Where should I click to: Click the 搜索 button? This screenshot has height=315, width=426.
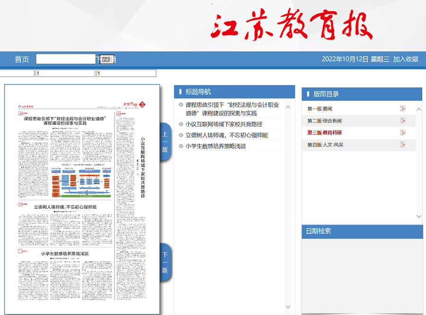pos(106,60)
